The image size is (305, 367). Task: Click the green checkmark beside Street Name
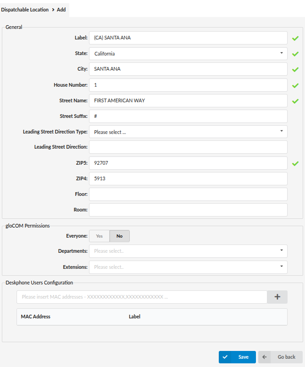click(295, 101)
